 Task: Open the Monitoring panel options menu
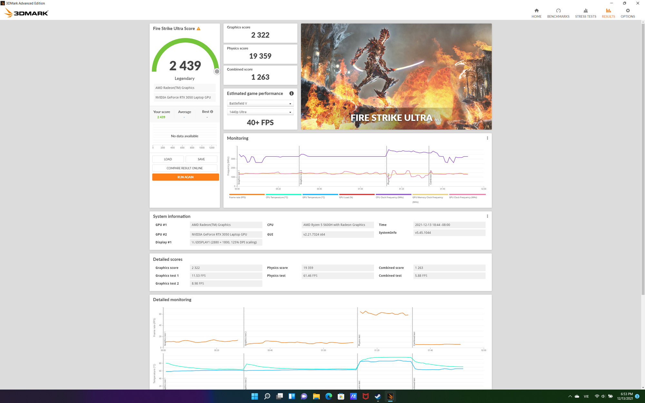click(x=487, y=138)
